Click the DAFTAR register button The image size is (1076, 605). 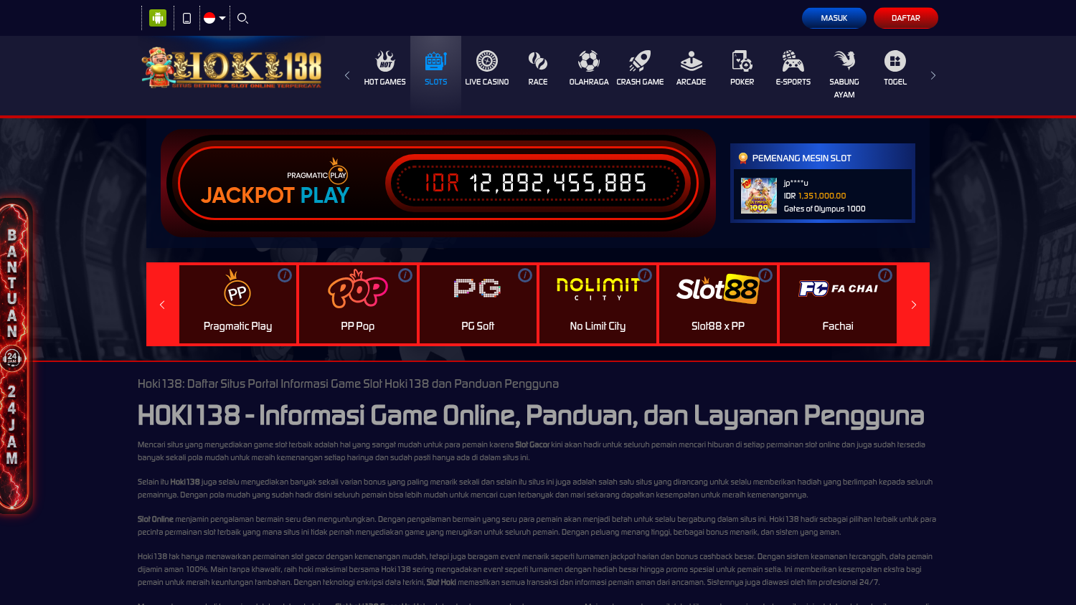(x=906, y=18)
